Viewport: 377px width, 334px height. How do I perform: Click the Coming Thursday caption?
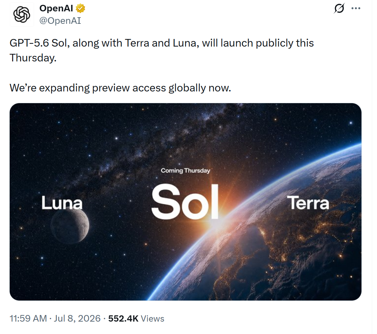tap(185, 170)
